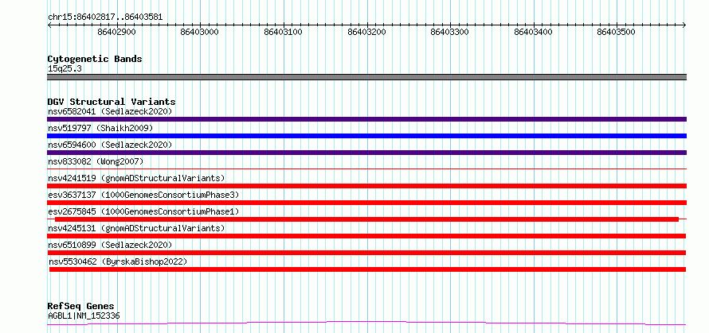
Task: Select the blue nsv519797 Shaikh2009 bar
Action: pyautogui.click(x=366, y=136)
